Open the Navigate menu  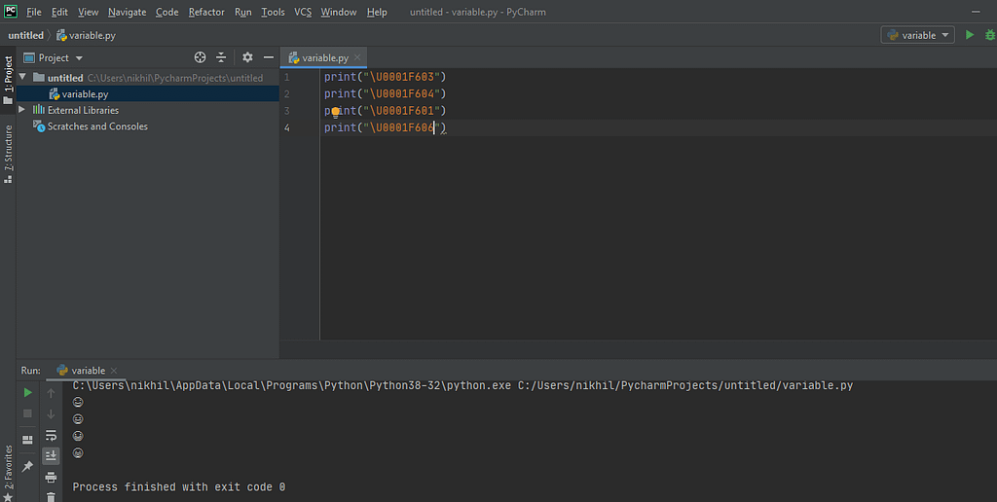click(x=128, y=12)
